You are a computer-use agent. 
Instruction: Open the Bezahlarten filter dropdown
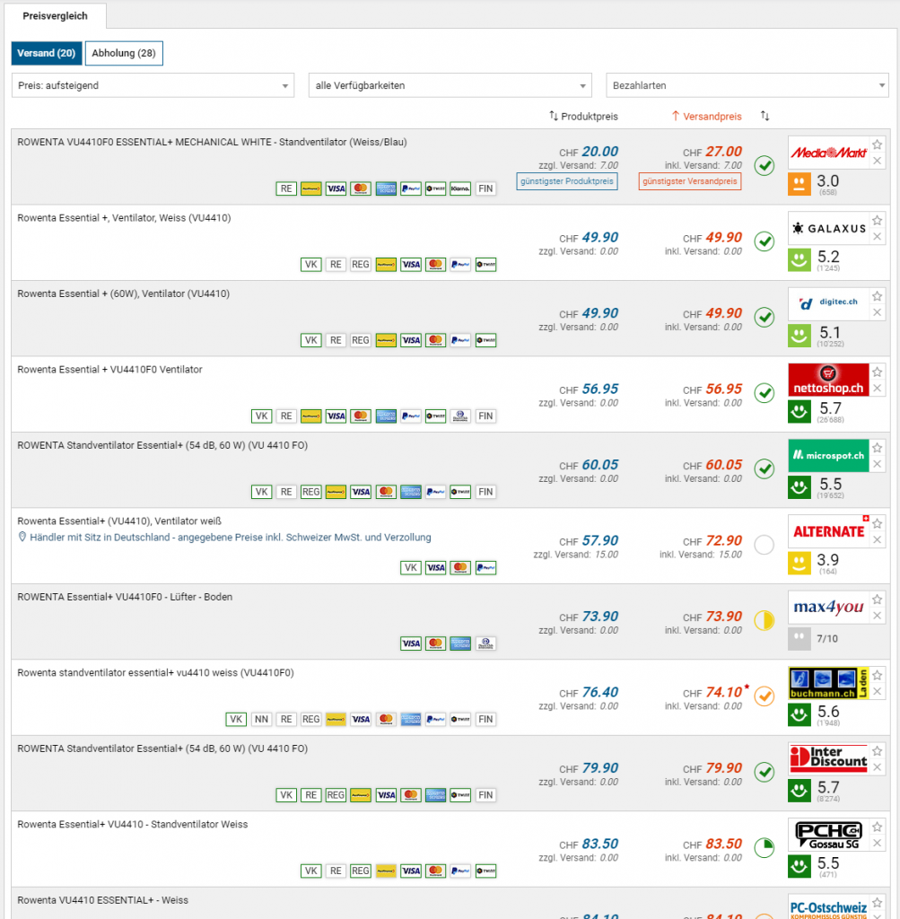[x=747, y=85]
